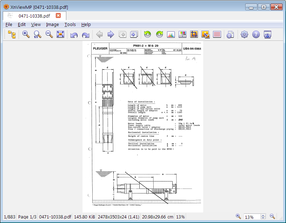This screenshot has height=223, width=286.
Task: Open the Browser folder tree icon
Action: pos(12,34)
